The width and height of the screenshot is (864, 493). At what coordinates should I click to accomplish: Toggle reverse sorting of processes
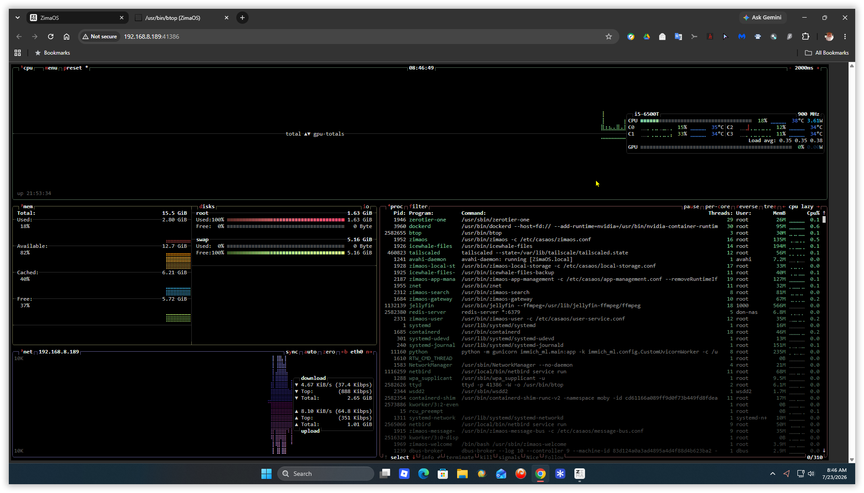[x=747, y=206]
